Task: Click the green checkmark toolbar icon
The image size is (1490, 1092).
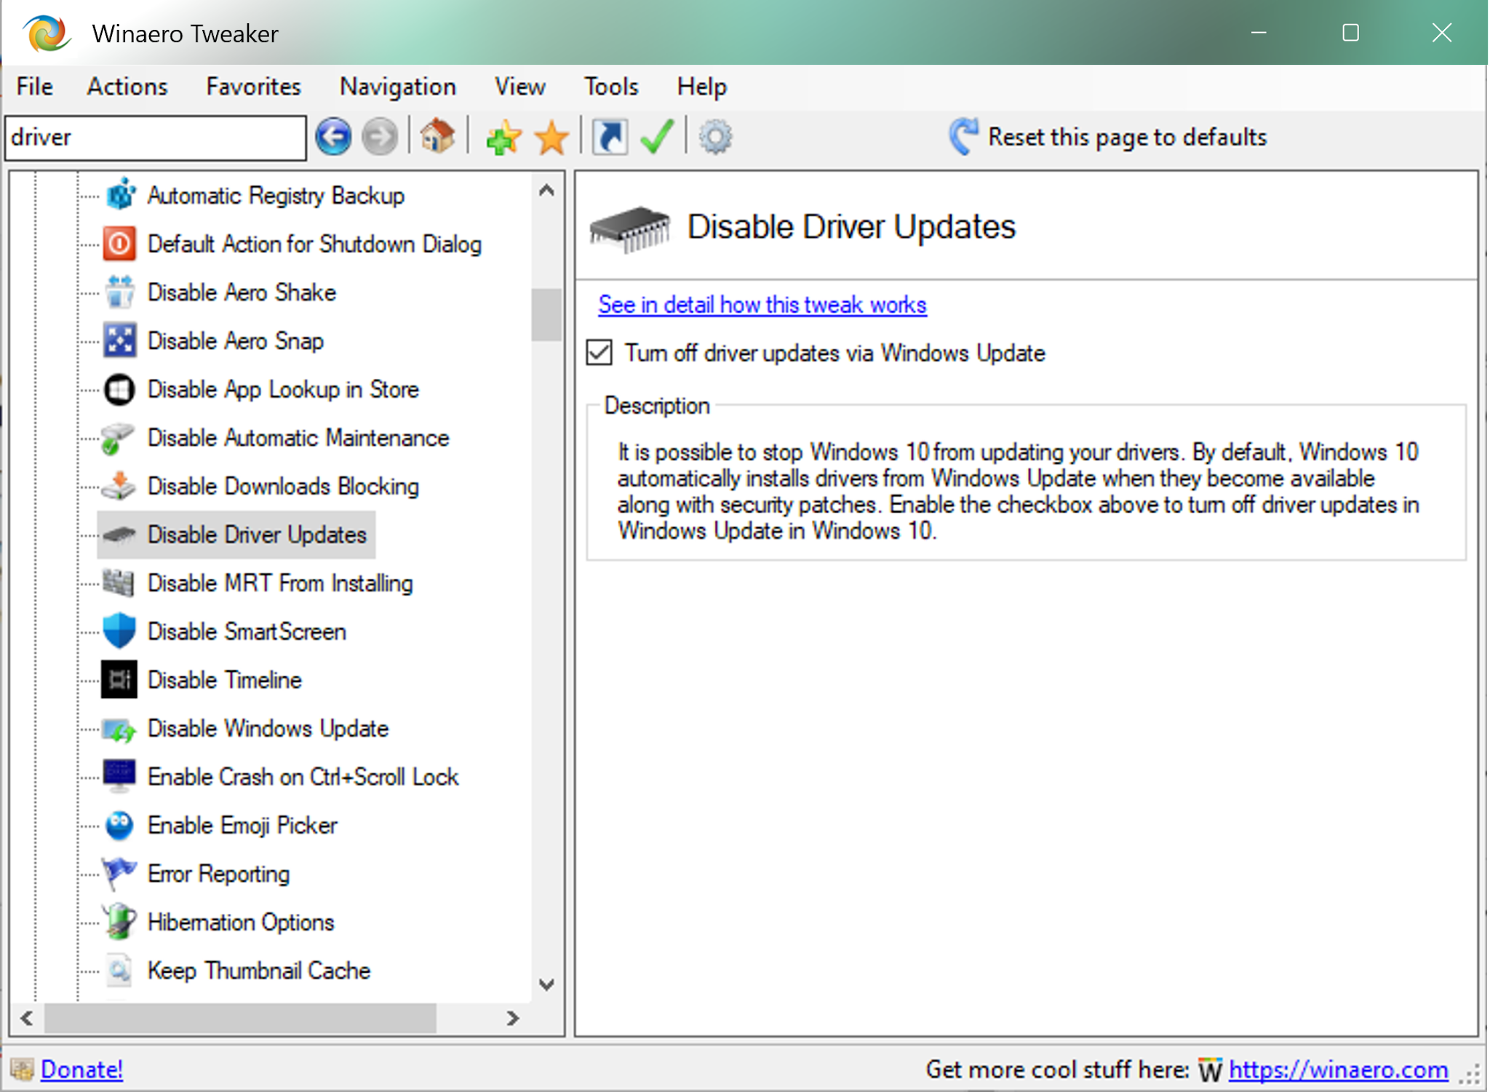Action: [658, 137]
